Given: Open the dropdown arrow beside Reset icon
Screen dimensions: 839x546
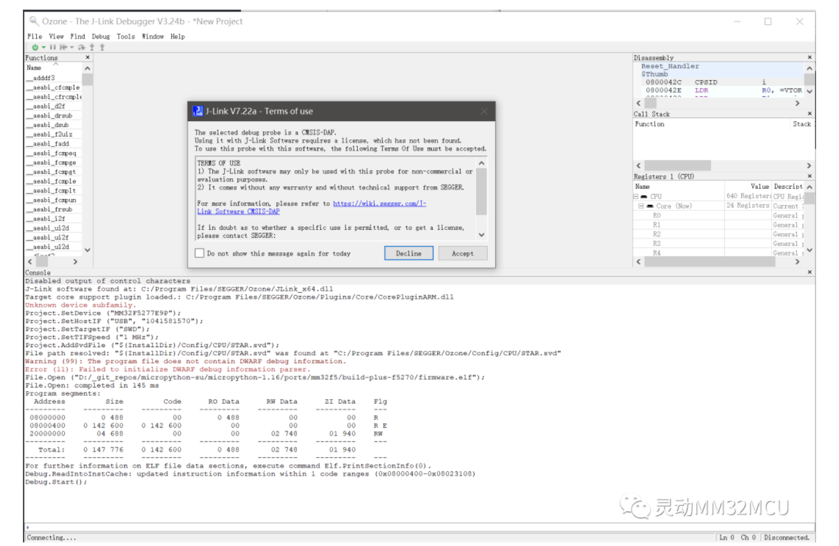Looking at the screenshot, I should pos(72,47).
